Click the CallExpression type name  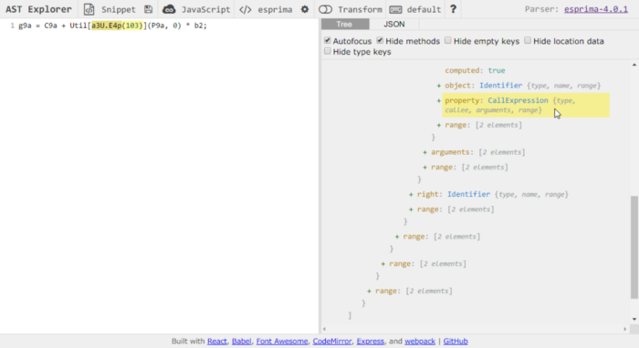518,100
